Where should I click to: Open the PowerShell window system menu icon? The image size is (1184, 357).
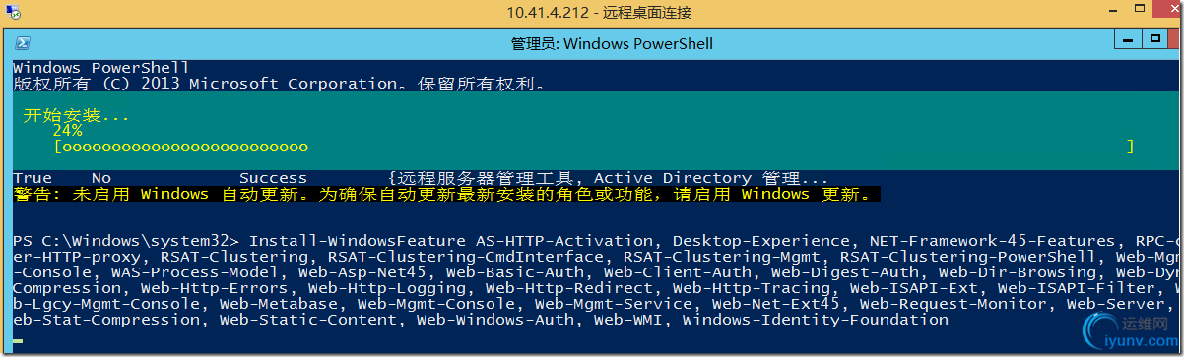(22, 43)
